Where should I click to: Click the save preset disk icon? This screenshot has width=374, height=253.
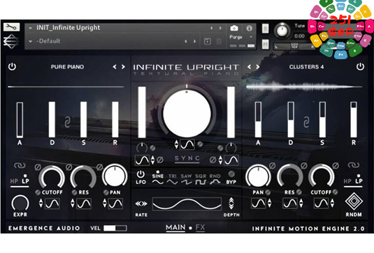click(x=208, y=41)
